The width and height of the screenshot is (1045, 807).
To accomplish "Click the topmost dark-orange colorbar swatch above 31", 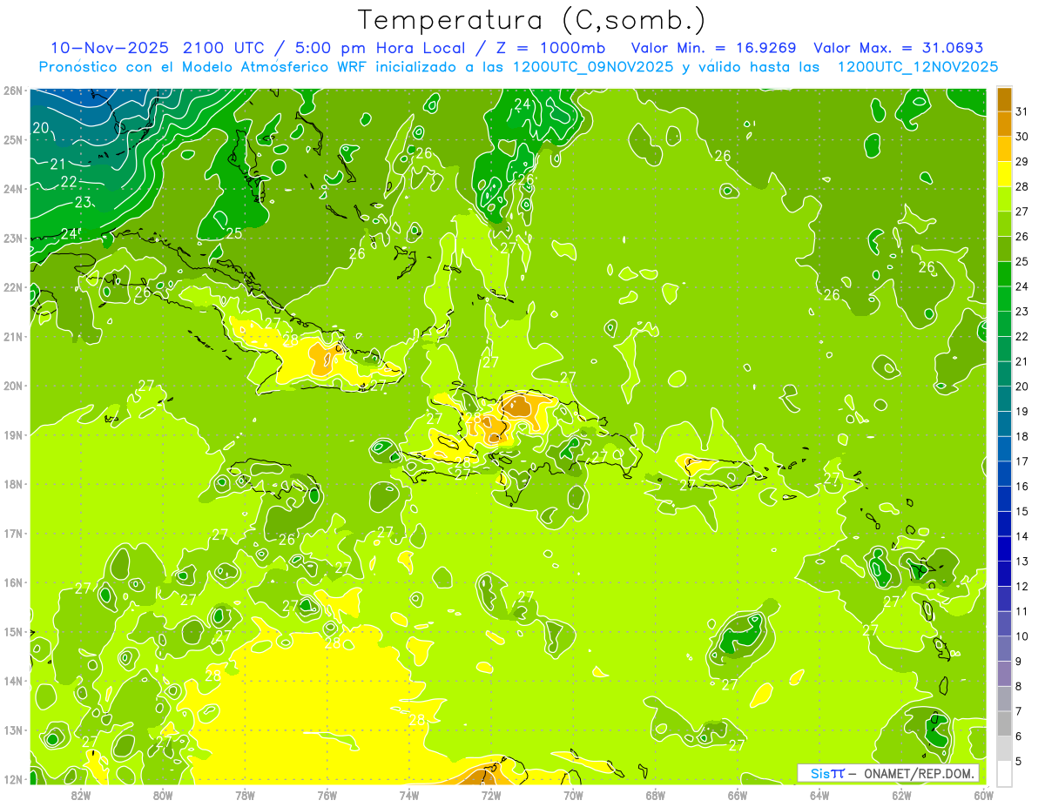I will coord(1004,99).
